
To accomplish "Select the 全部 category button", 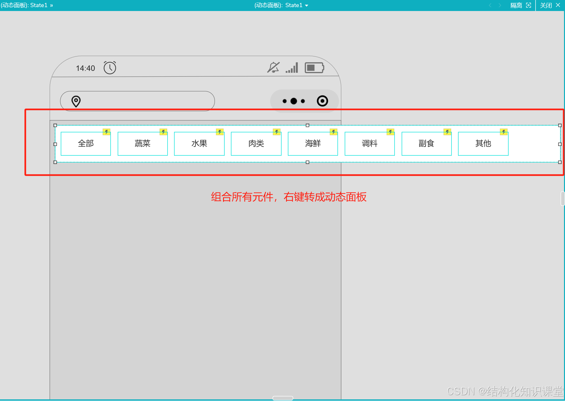I will click(86, 144).
